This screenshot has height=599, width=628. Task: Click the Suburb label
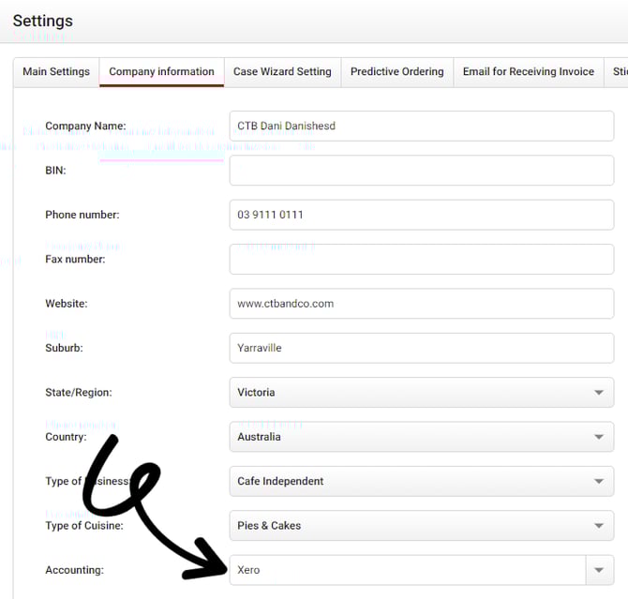(x=64, y=348)
